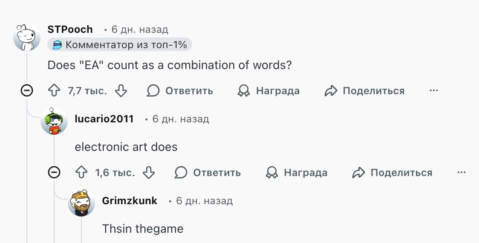Click Grimzkunk's avatar image
This screenshot has width=479, height=243.
pyautogui.click(x=81, y=203)
